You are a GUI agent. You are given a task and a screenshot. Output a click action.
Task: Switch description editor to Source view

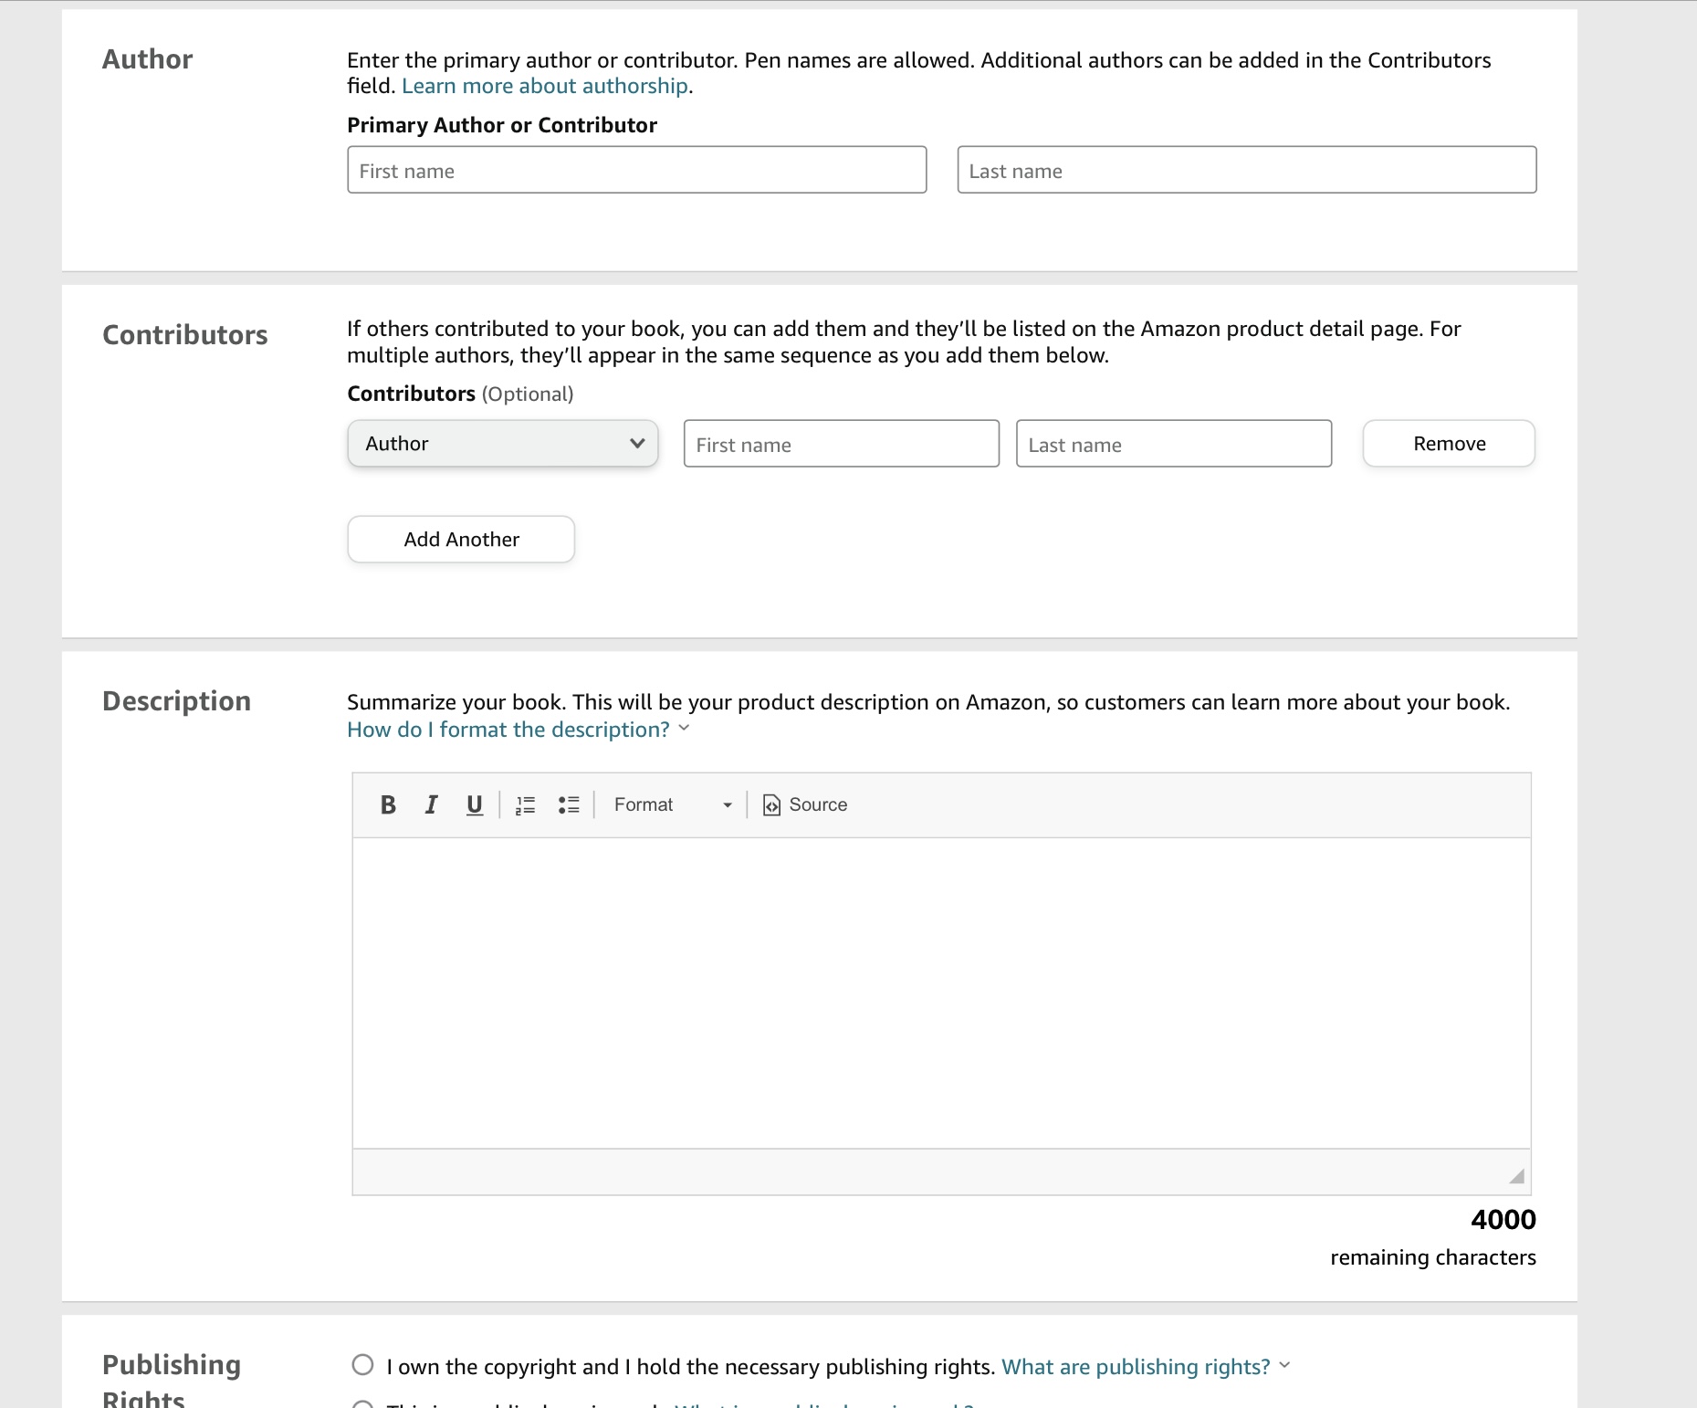pos(805,804)
